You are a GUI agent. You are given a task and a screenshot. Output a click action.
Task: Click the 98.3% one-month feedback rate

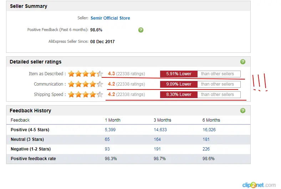tap(111, 159)
